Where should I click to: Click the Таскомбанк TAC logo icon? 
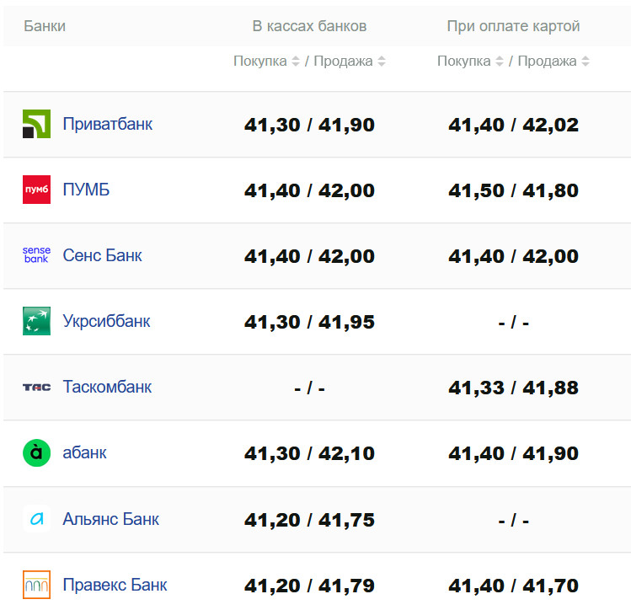coord(36,387)
